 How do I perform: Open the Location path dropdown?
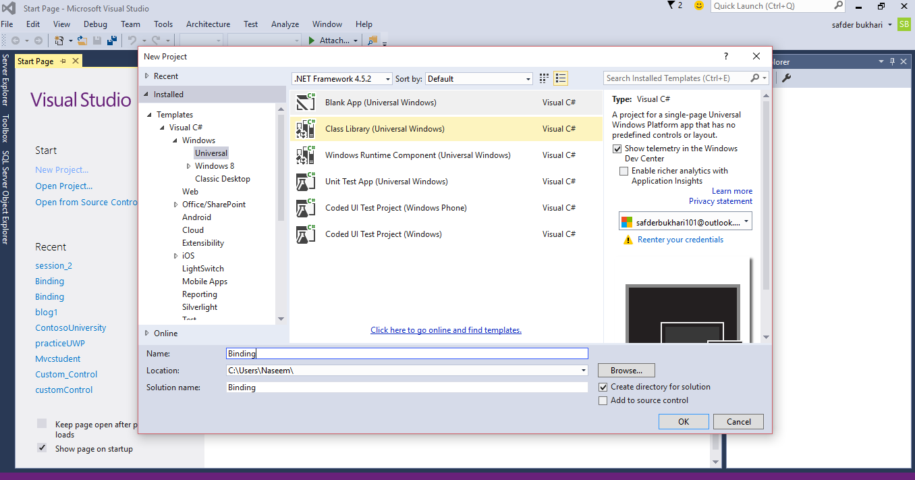(x=583, y=371)
